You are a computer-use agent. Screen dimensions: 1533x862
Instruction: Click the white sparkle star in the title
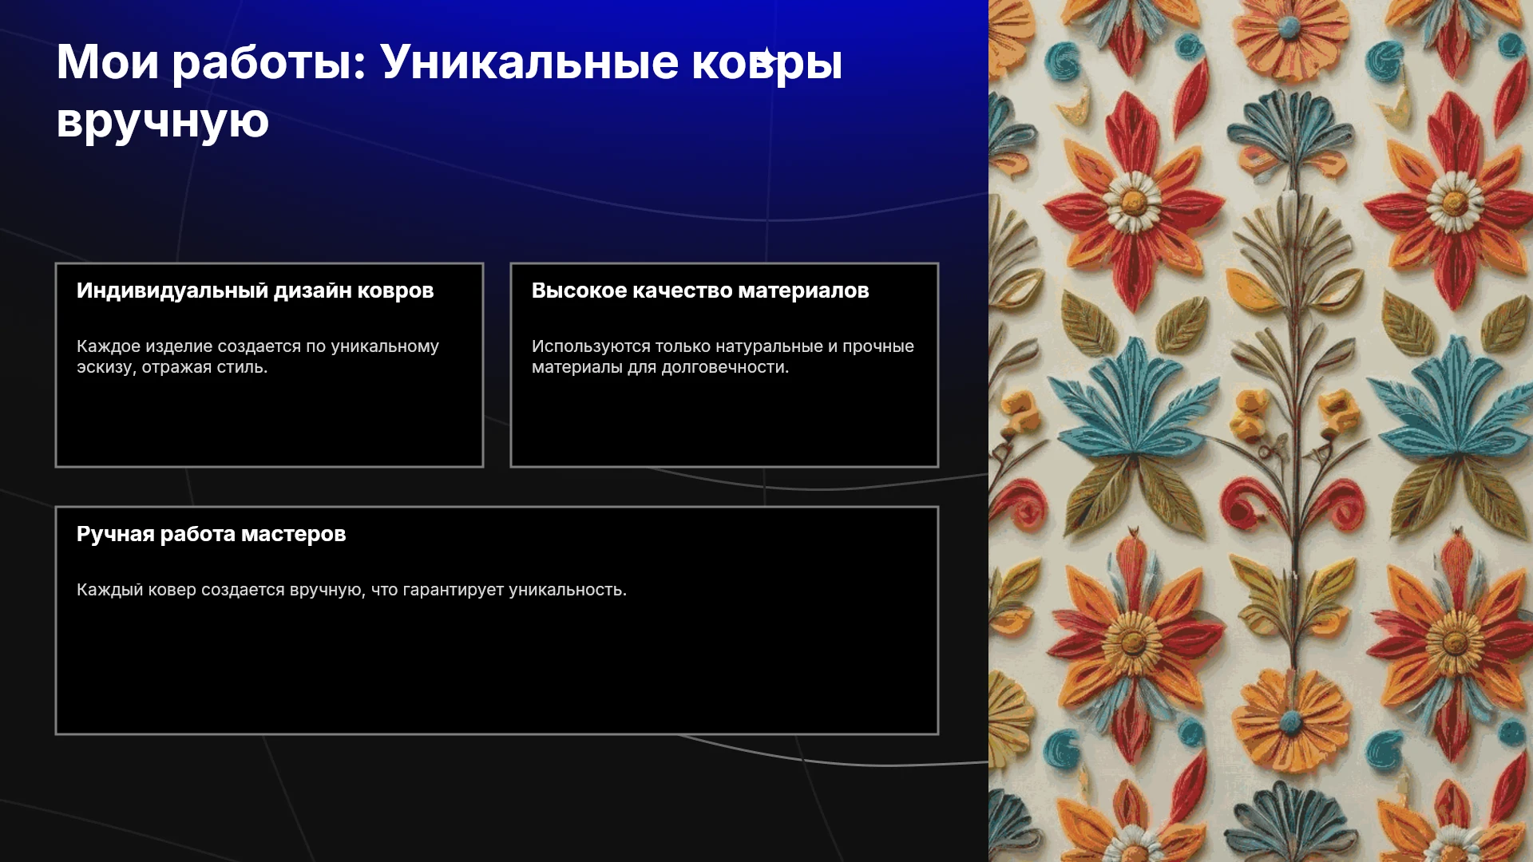click(766, 57)
